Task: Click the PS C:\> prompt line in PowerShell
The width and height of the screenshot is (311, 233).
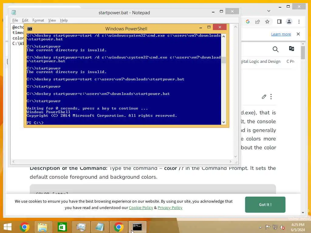Action: click(35, 123)
